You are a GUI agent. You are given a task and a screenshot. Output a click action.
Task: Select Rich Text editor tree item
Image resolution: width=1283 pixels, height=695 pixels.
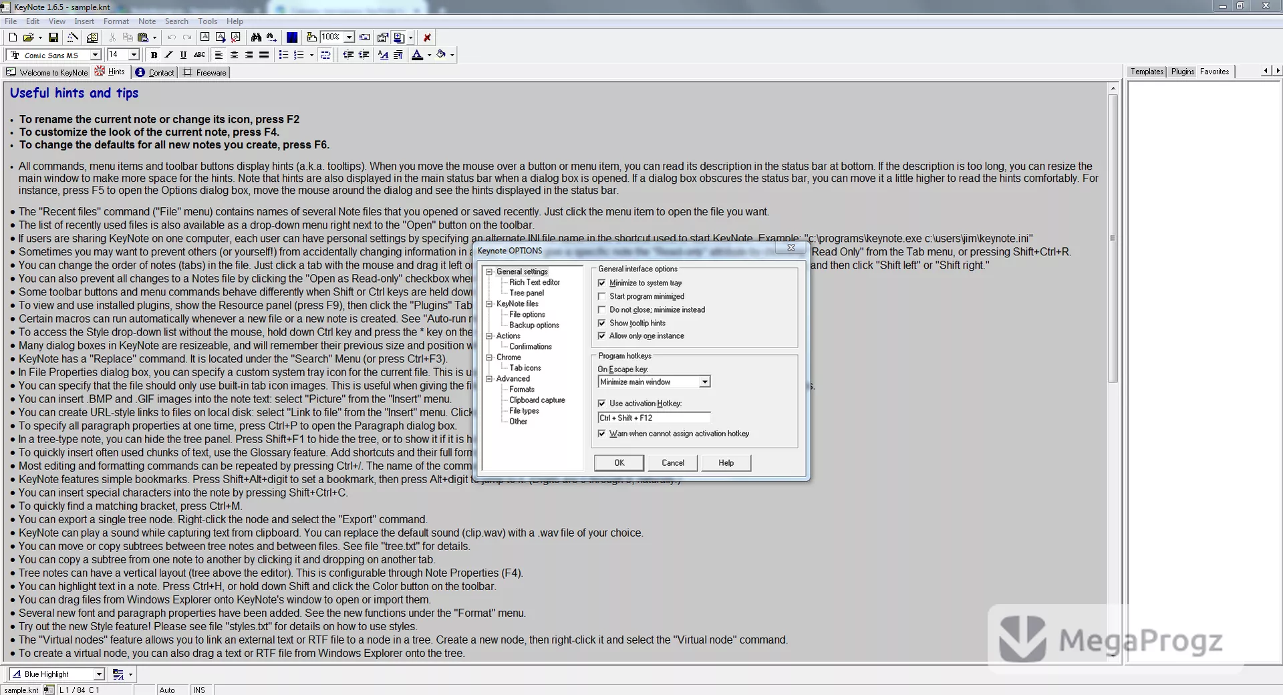pos(535,282)
